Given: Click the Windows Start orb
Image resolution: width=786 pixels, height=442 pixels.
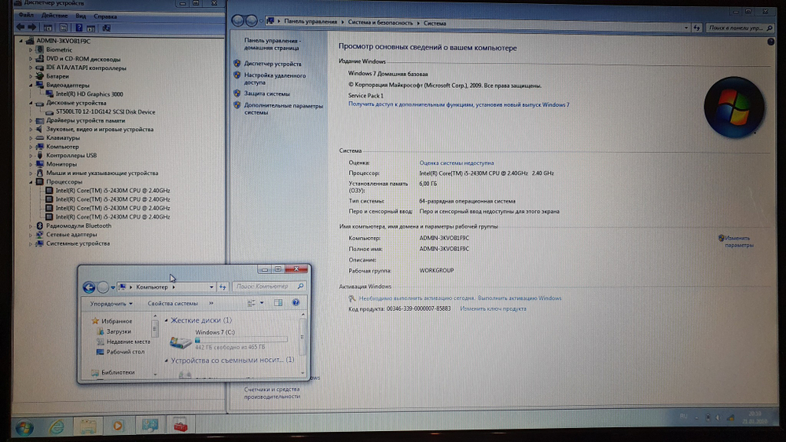Looking at the screenshot, I should 24,428.
